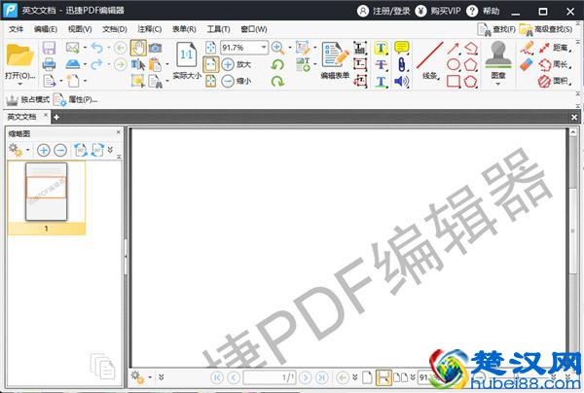584x393 pixels.
Task: Click the attach file paperclip icon
Action: (402, 64)
